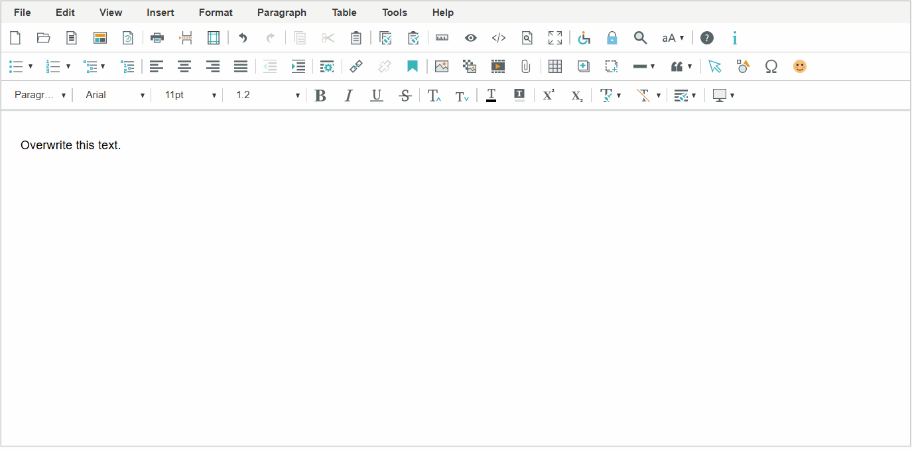This screenshot has height=451, width=912.
Task: Open the Help menu
Action: pyautogui.click(x=443, y=13)
